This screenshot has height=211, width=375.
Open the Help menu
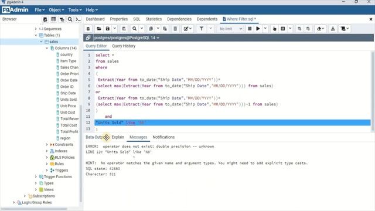(x=92, y=10)
